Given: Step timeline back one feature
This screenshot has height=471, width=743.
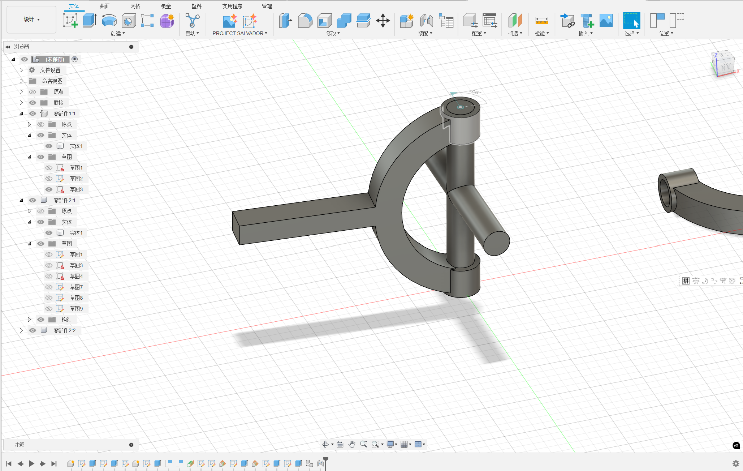Looking at the screenshot, I should coord(20,463).
